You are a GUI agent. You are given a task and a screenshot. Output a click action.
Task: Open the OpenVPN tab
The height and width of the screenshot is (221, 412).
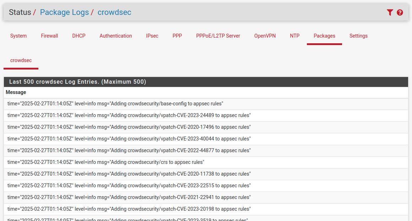pyautogui.click(x=265, y=36)
